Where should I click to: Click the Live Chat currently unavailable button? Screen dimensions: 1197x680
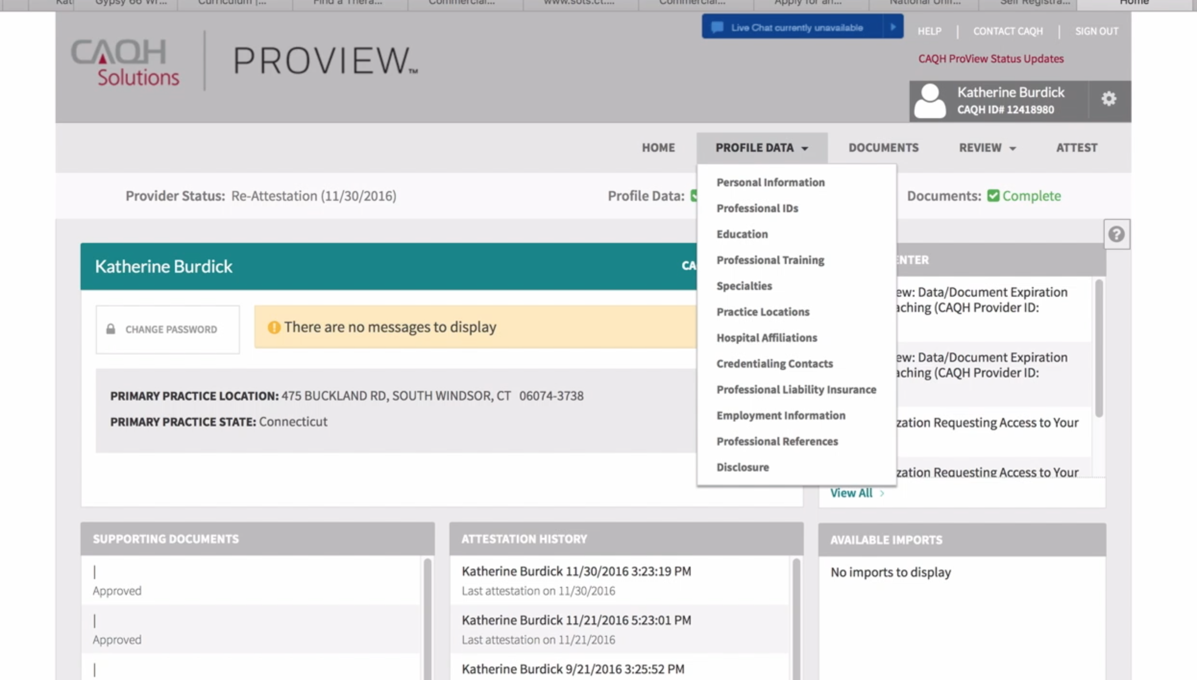click(802, 27)
